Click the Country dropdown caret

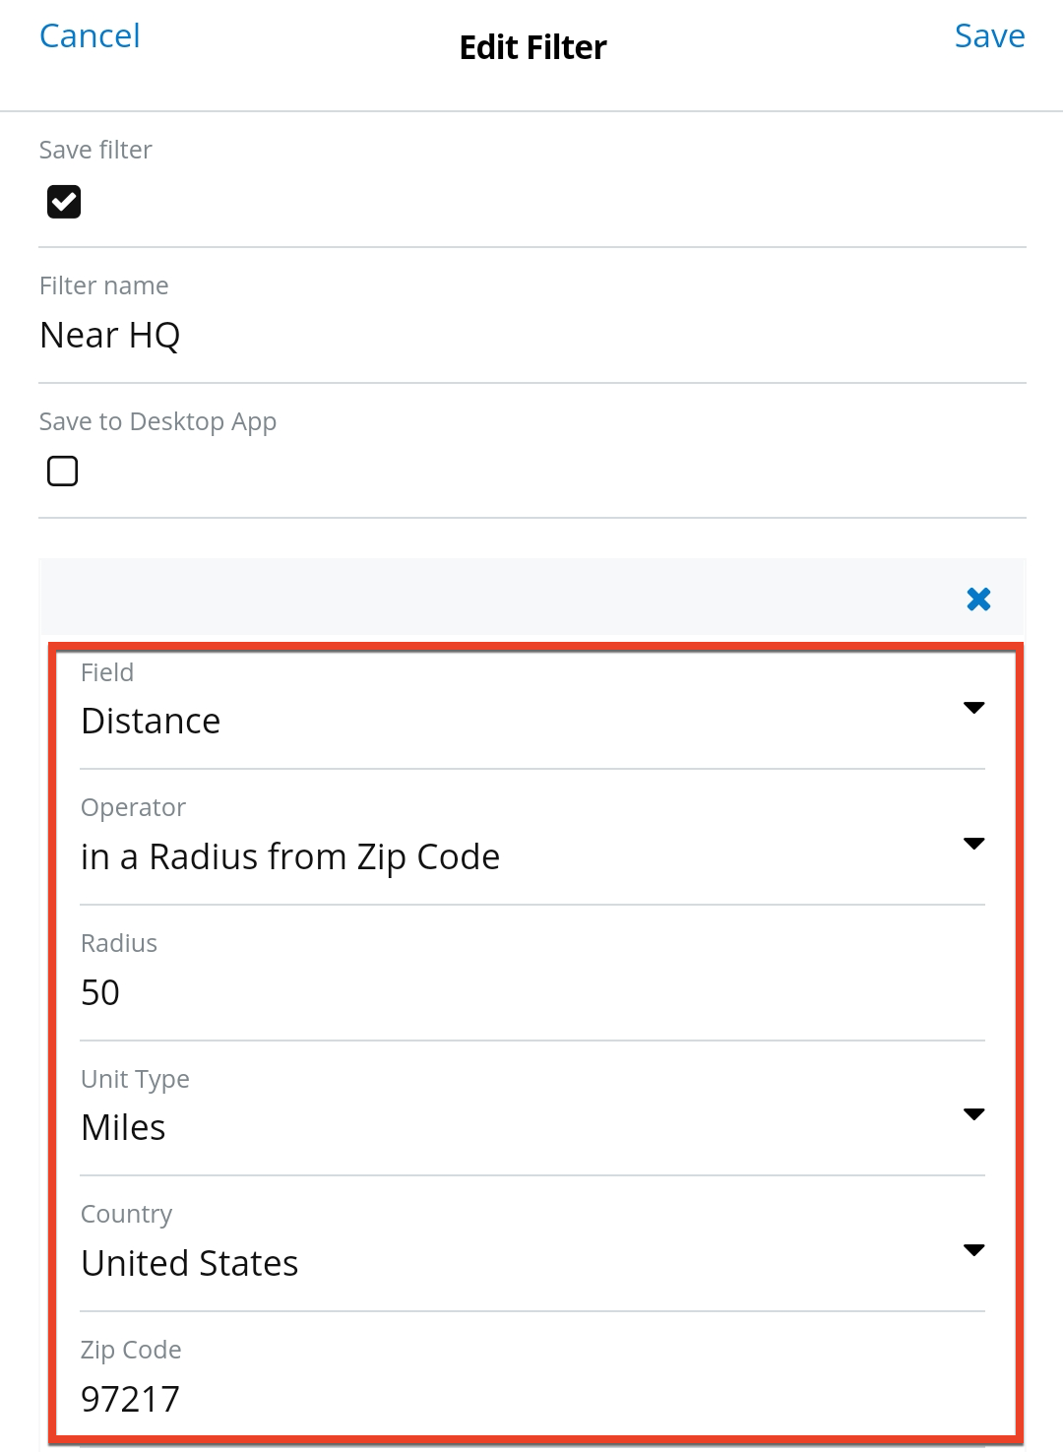[x=974, y=1250]
